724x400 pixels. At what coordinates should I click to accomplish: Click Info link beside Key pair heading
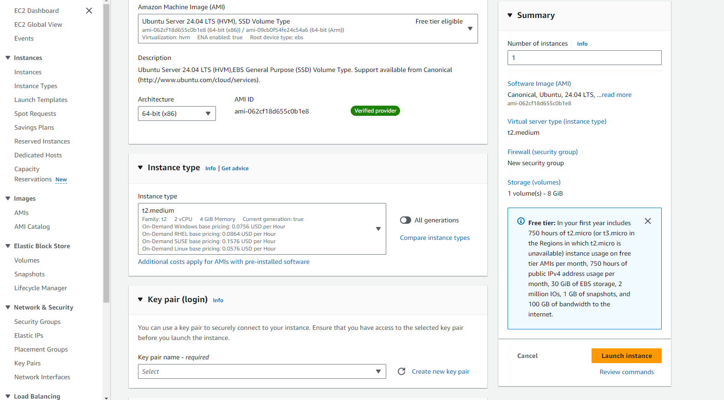point(218,300)
